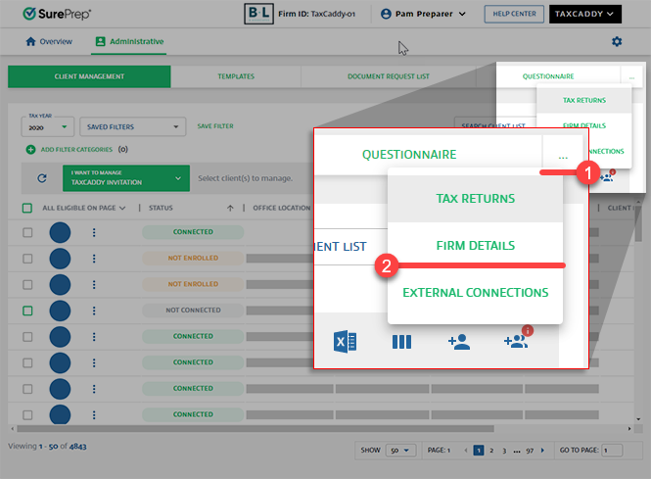Click the Save Filter link
The image size is (651, 479).
tap(215, 126)
